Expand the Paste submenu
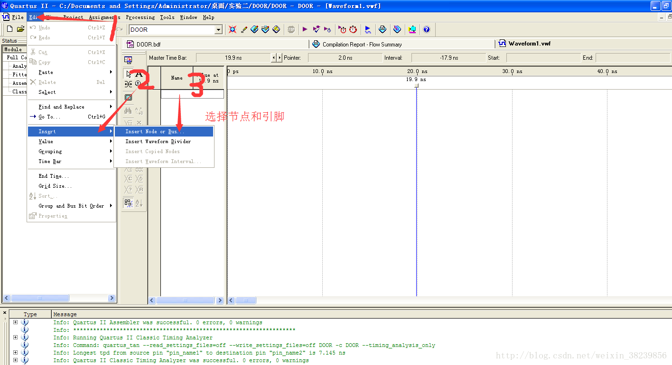This screenshot has width=672, height=365. pyautogui.click(x=71, y=72)
